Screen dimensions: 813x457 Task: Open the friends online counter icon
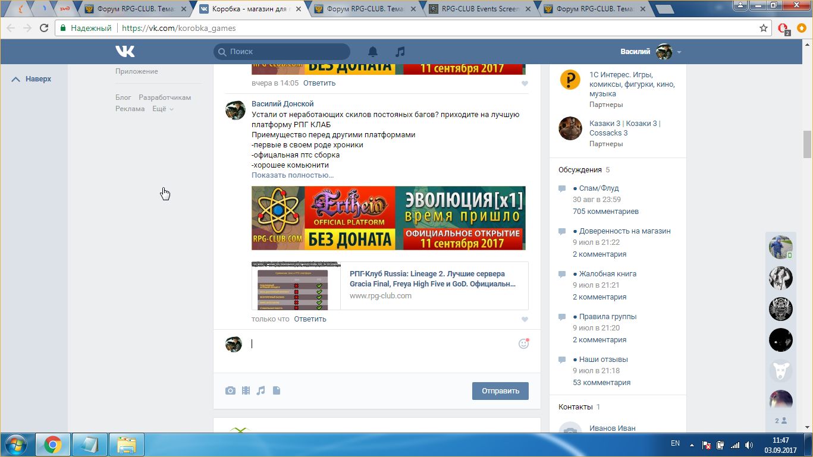[781, 421]
